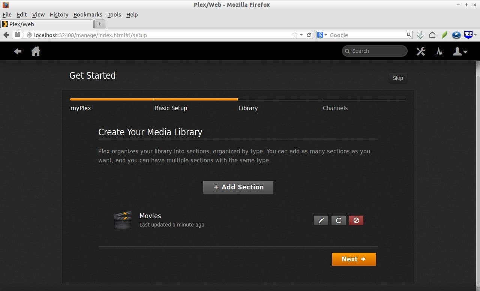
Task: Click the page vertical scrollbar
Action: (x=477, y=175)
